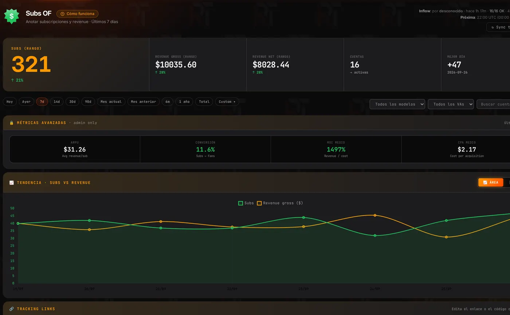Click the link icon beside Tracking Links
The width and height of the screenshot is (510, 315).
point(12,309)
